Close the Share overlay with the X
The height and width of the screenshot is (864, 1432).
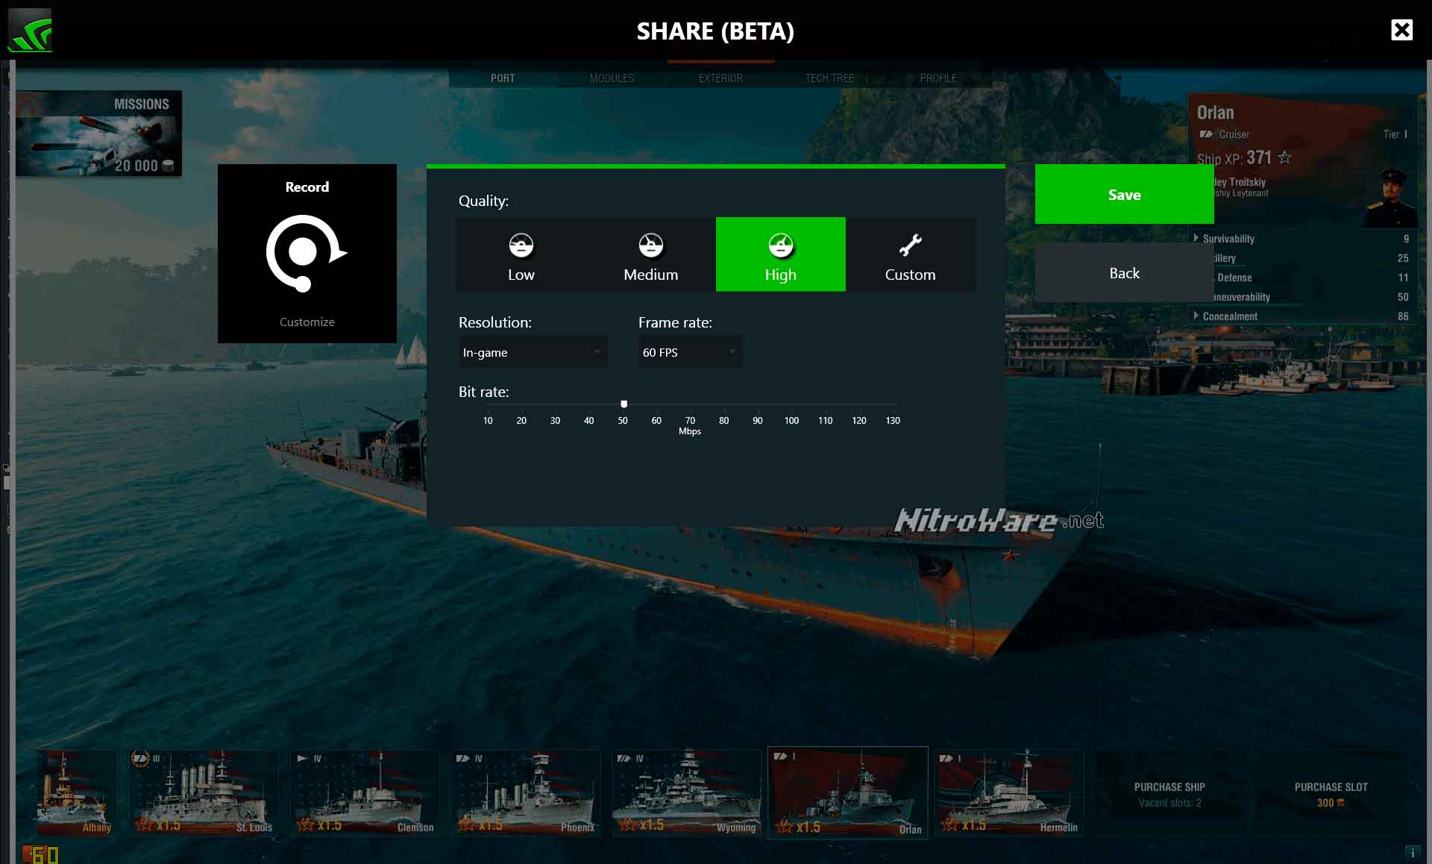pyautogui.click(x=1401, y=30)
